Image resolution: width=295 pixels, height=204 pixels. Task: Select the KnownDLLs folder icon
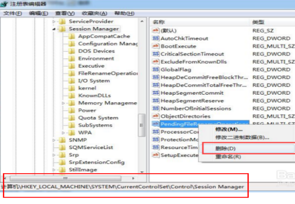[72, 96]
